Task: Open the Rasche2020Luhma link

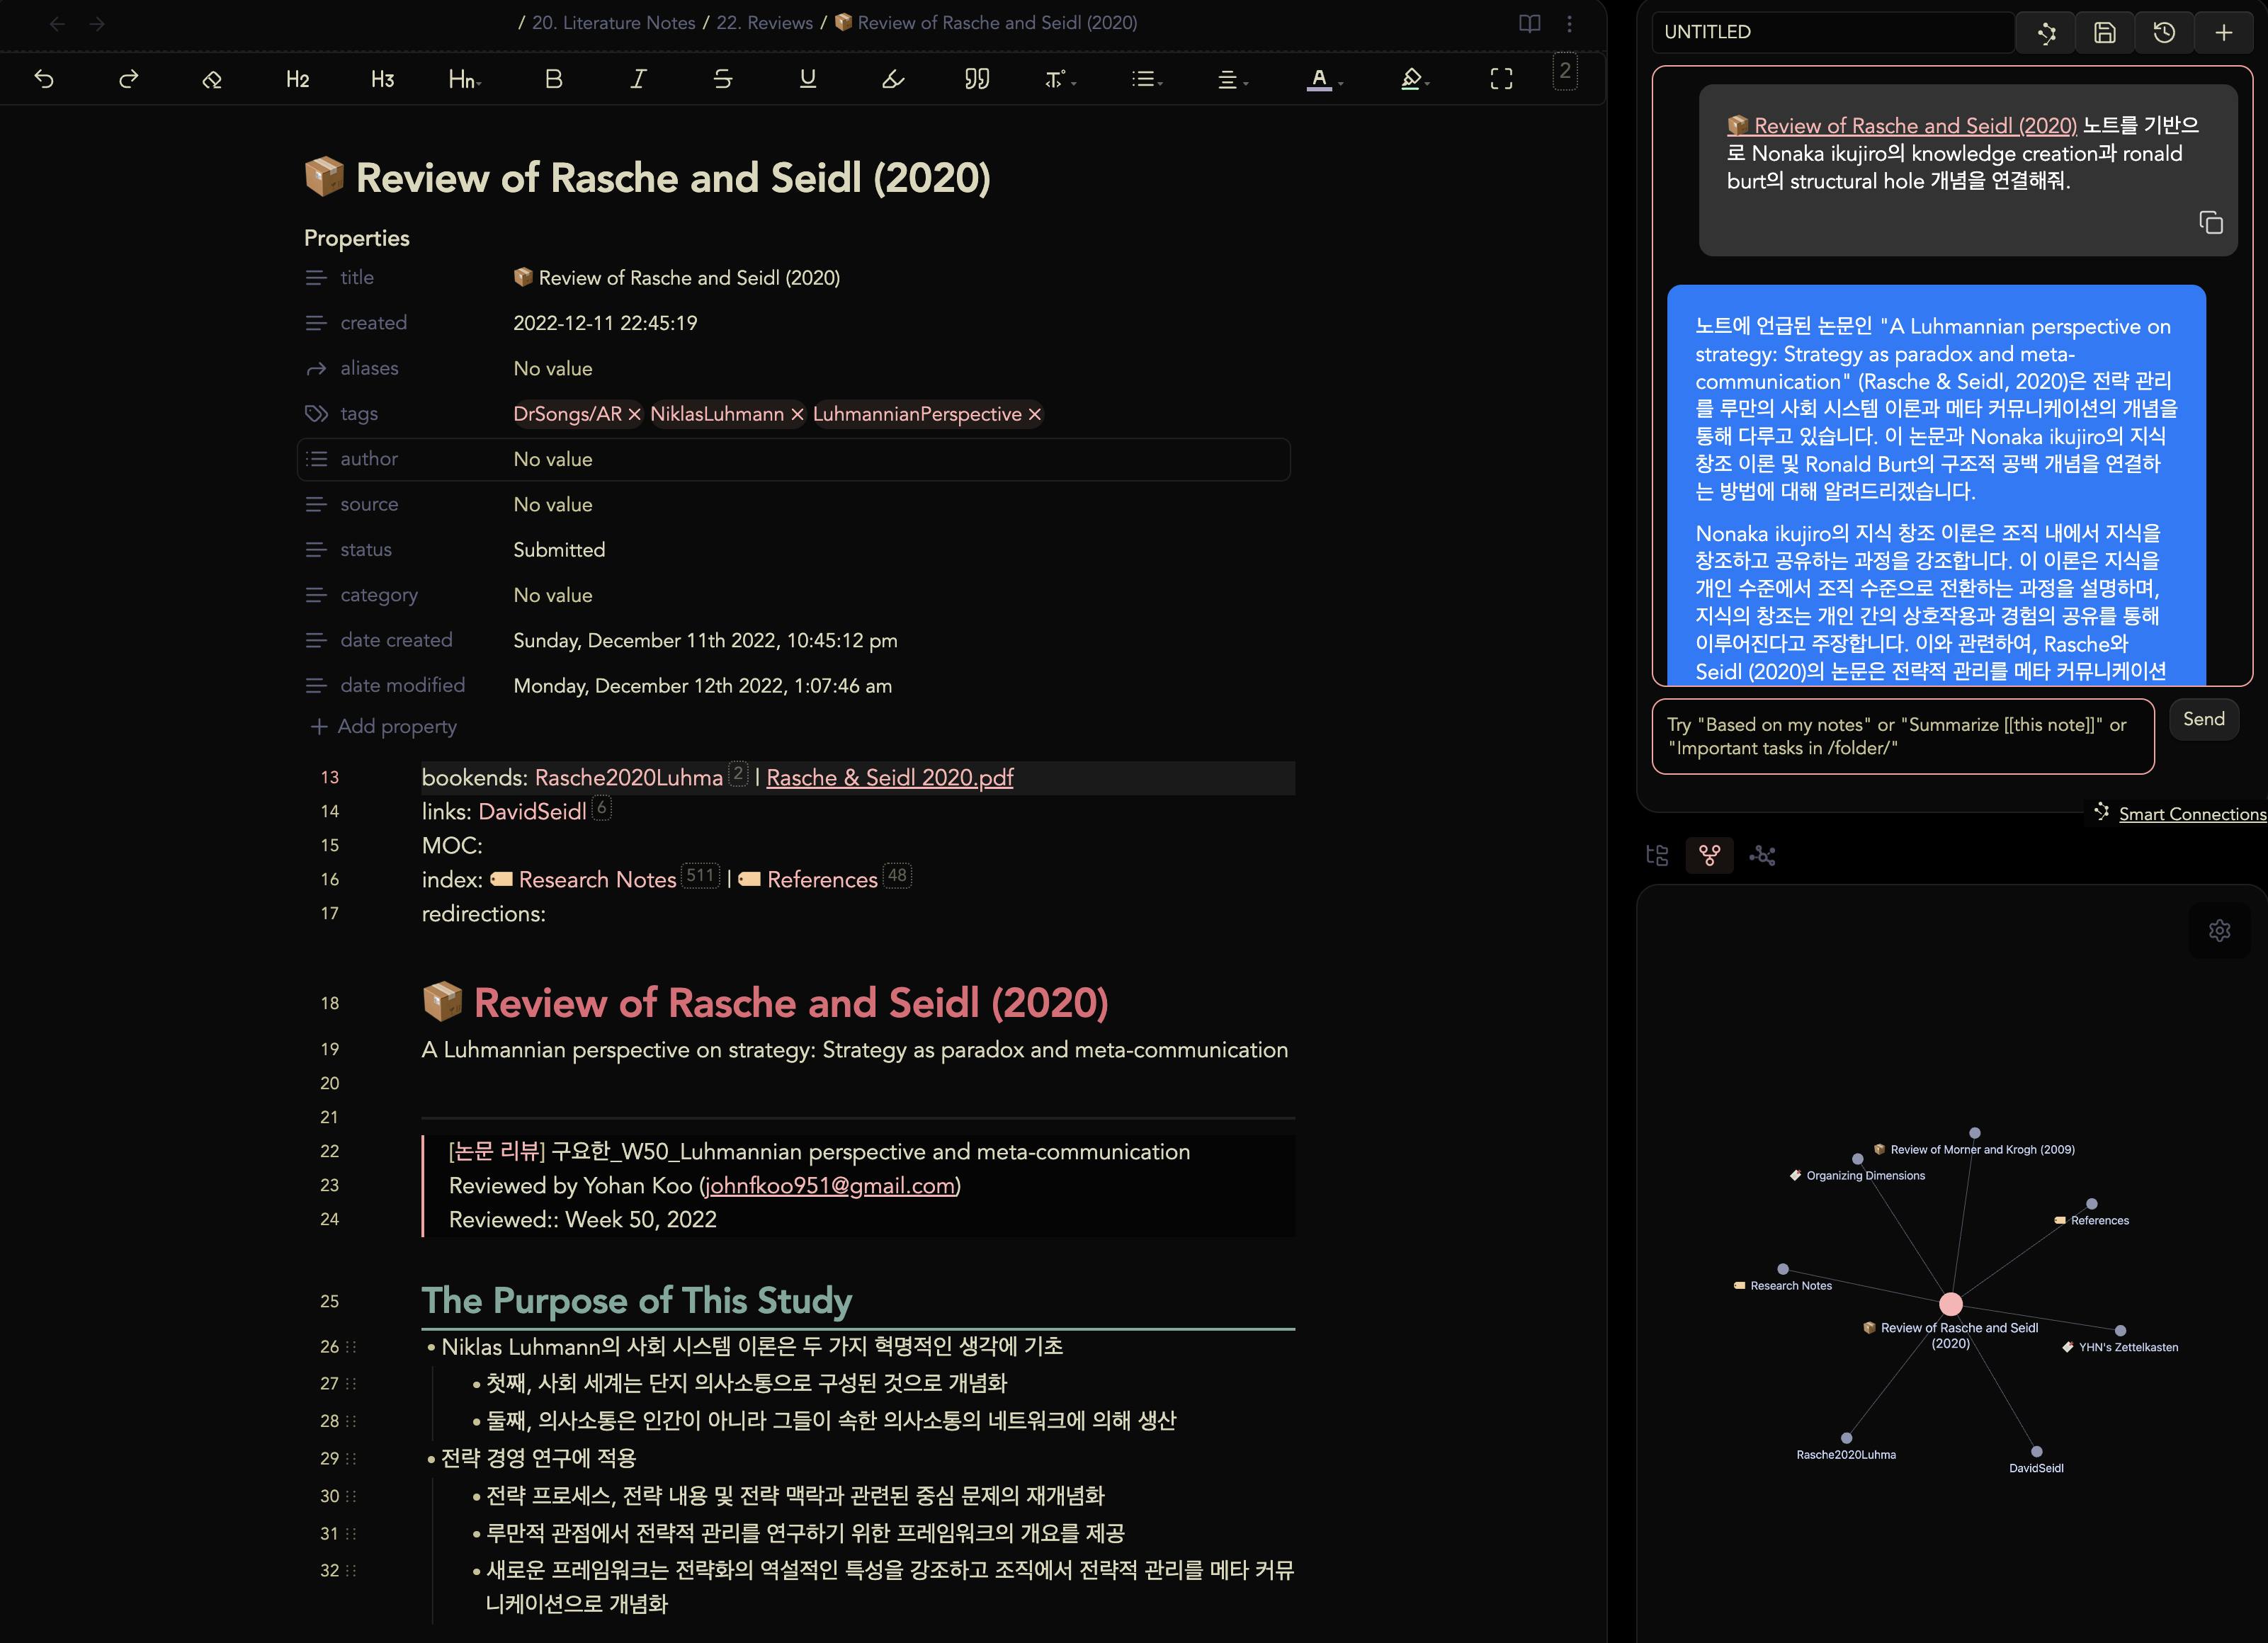Action: pyautogui.click(x=628, y=778)
